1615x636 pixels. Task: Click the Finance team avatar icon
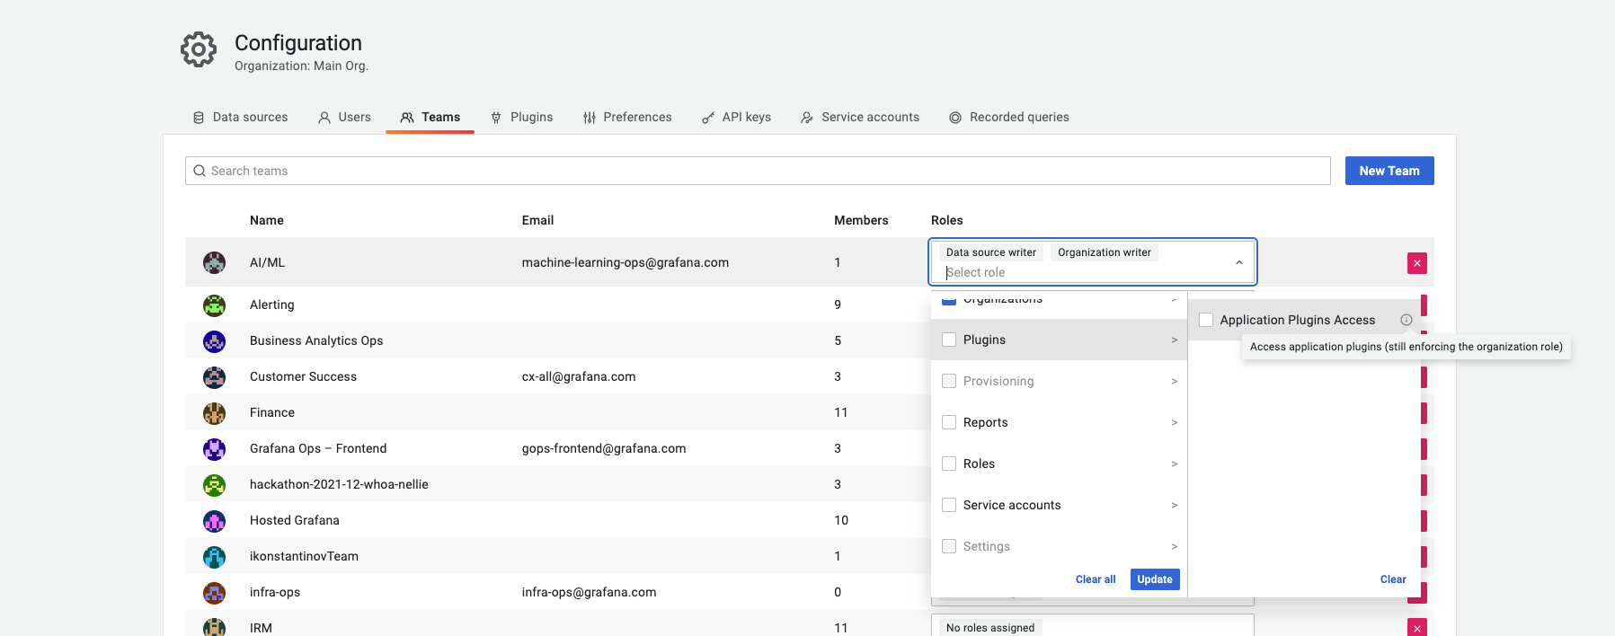[214, 413]
